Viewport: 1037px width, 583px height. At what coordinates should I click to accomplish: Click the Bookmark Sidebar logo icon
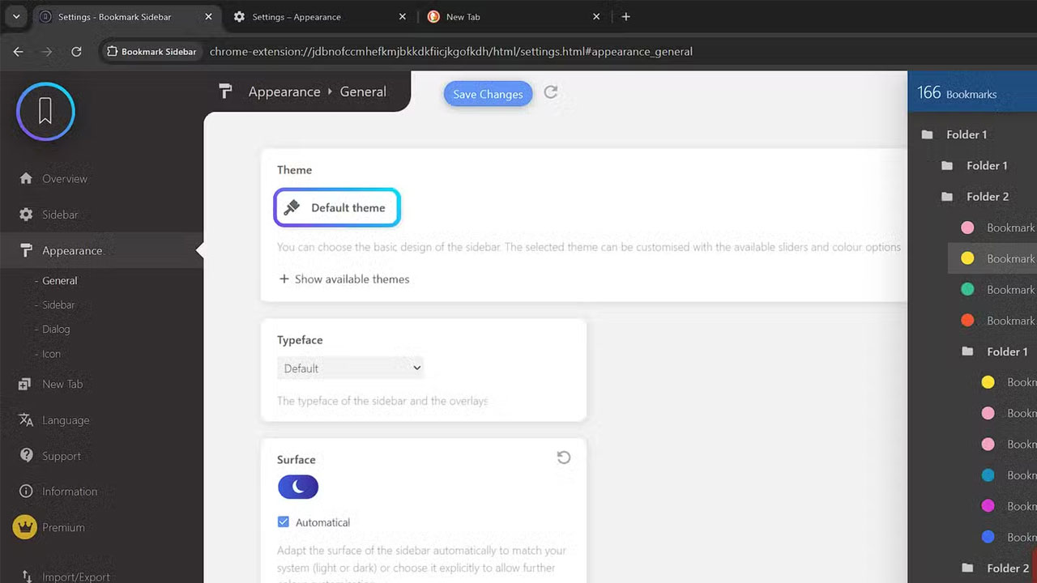click(x=45, y=112)
